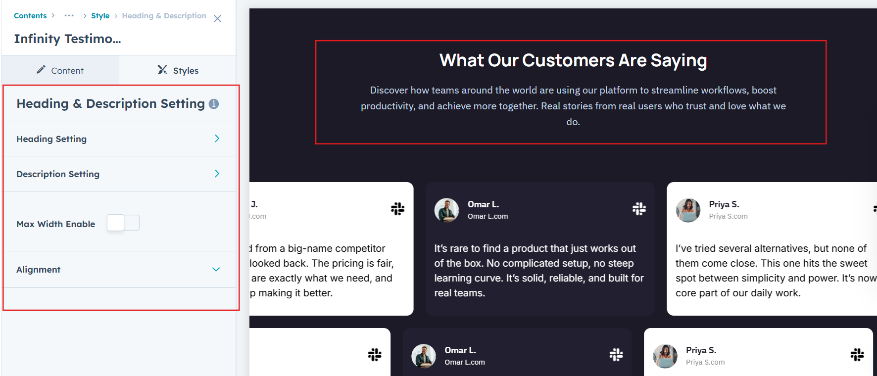Go to Contents breadcrumb link
This screenshot has height=376, width=877.
[x=30, y=16]
